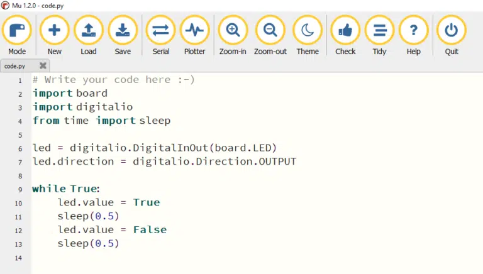Close the code.py tab

[x=43, y=65]
